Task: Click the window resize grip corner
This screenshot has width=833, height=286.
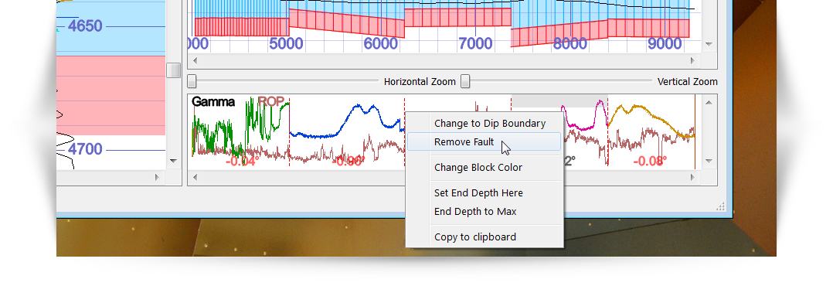Action: [721, 206]
